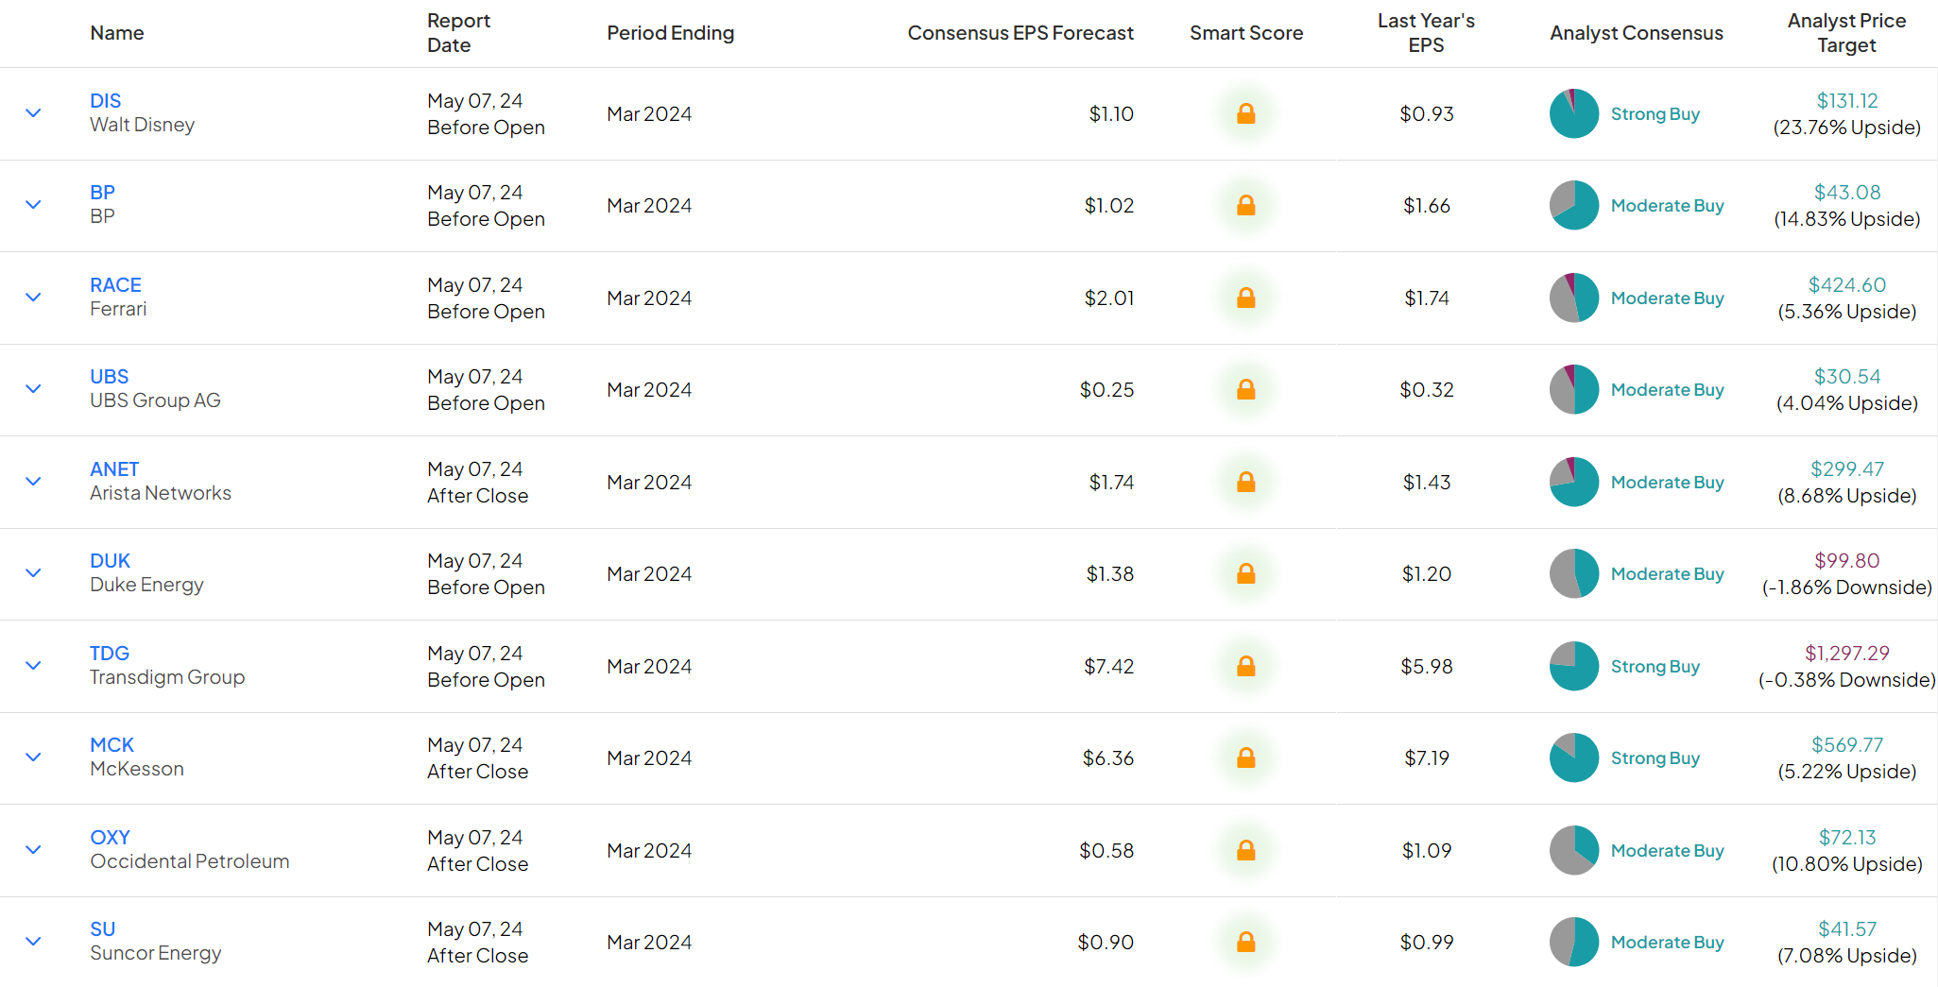
Task: Open the DIS ticker link
Action: tap(105, 101)
